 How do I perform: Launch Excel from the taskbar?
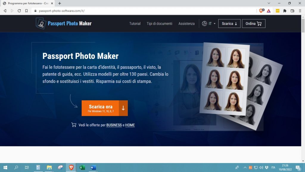point(82,168)
